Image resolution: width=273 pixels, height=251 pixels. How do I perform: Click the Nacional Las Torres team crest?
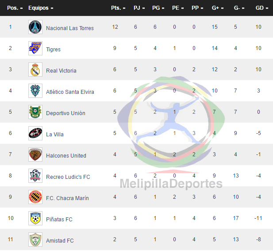tap(35, 27)
